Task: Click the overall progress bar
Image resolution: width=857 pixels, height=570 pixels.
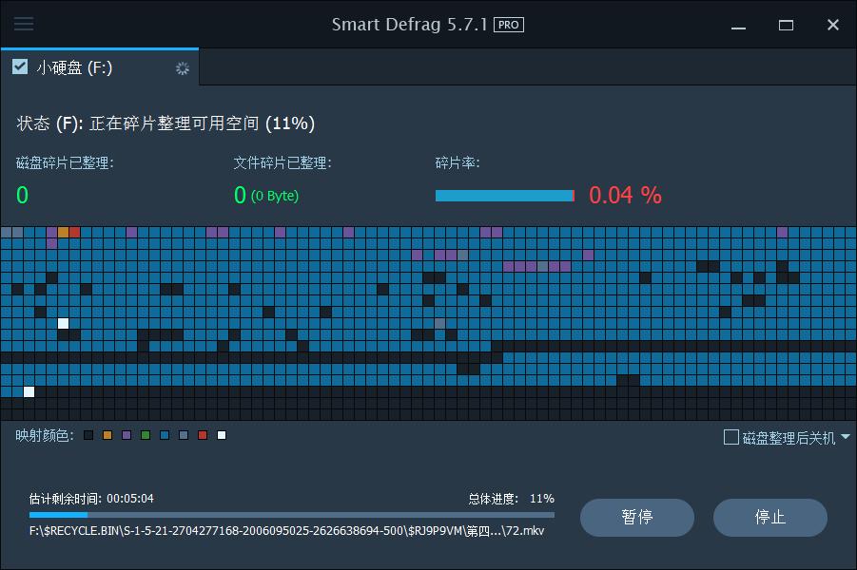Action: tap(292, 514)
